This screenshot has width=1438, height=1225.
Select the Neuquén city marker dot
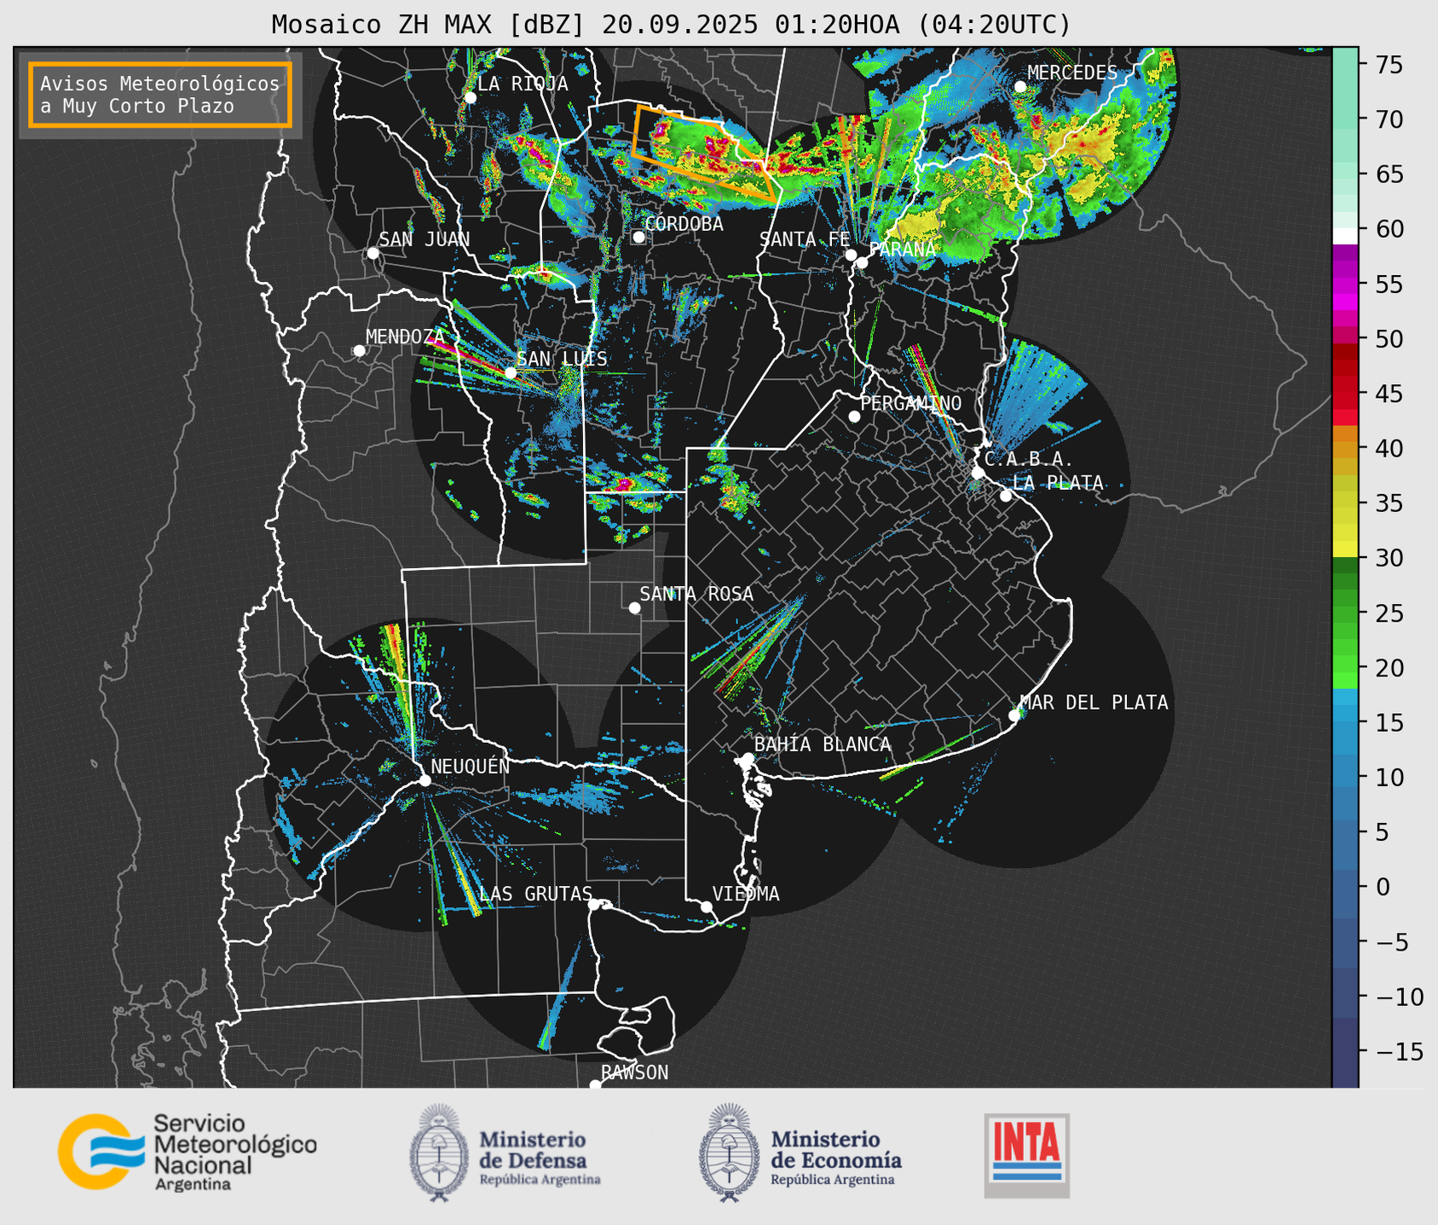point(424,780)
